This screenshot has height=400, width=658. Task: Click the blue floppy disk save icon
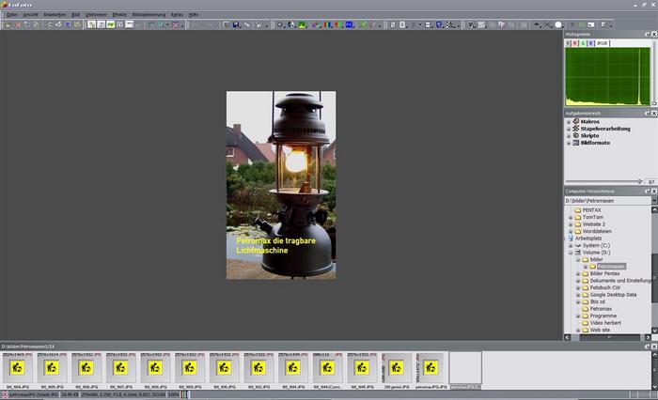pos(236,25)
